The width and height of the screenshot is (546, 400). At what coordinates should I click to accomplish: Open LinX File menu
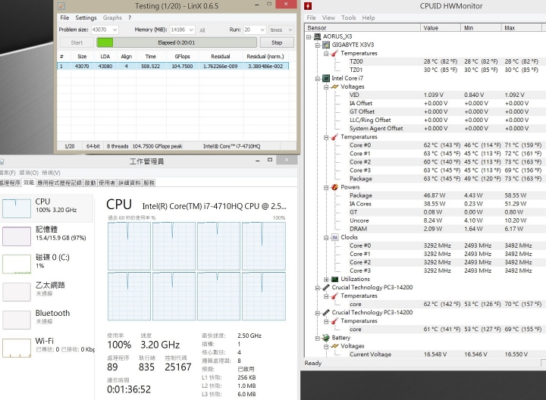[x=64, y=17]
